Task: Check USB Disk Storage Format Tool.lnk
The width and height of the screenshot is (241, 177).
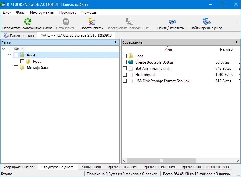Action: (x=124, y=81)
